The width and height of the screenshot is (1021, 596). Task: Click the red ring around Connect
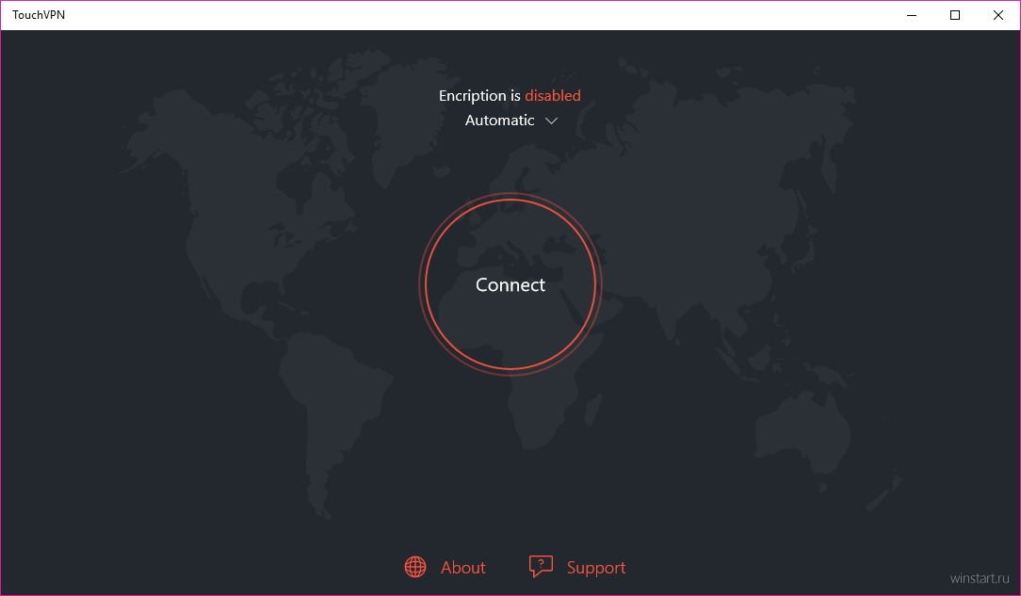click(x=426, y=284)
